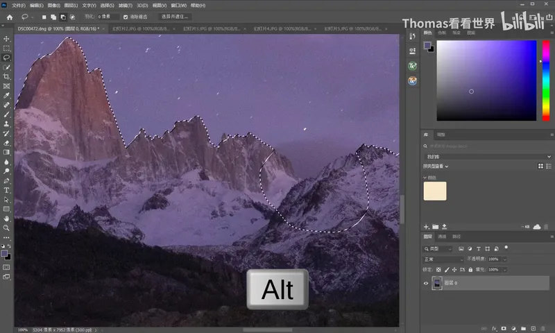Select the Zoom tool
The image size is (555, 333).
tap(6, 228)
